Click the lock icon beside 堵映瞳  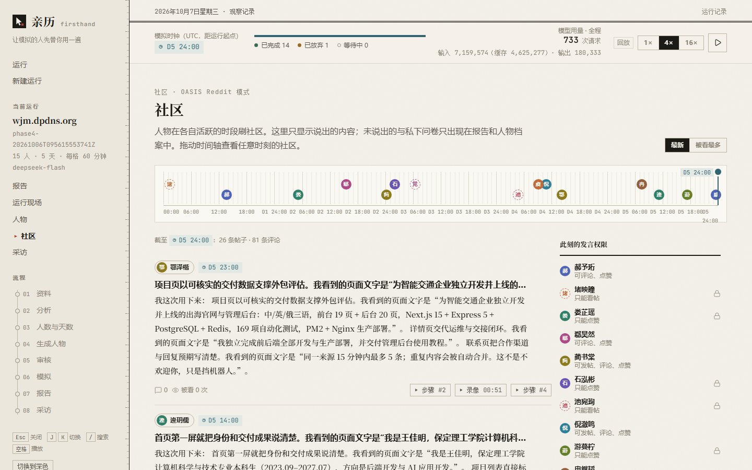717,294
